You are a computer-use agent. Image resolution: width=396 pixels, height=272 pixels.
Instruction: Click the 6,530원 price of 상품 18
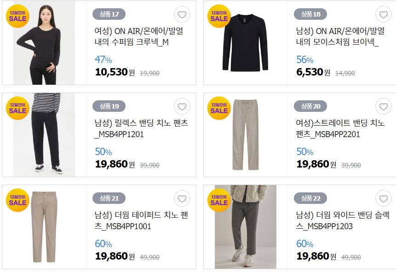313,72
